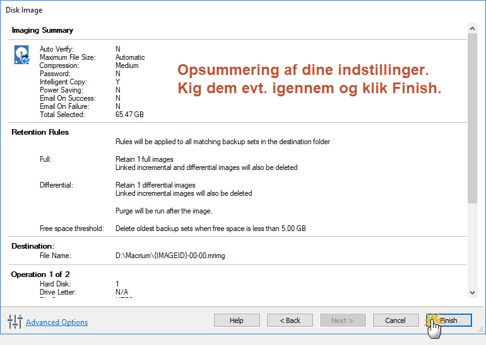Click the scrollbar track below the thumb

(x=472, y=246)
